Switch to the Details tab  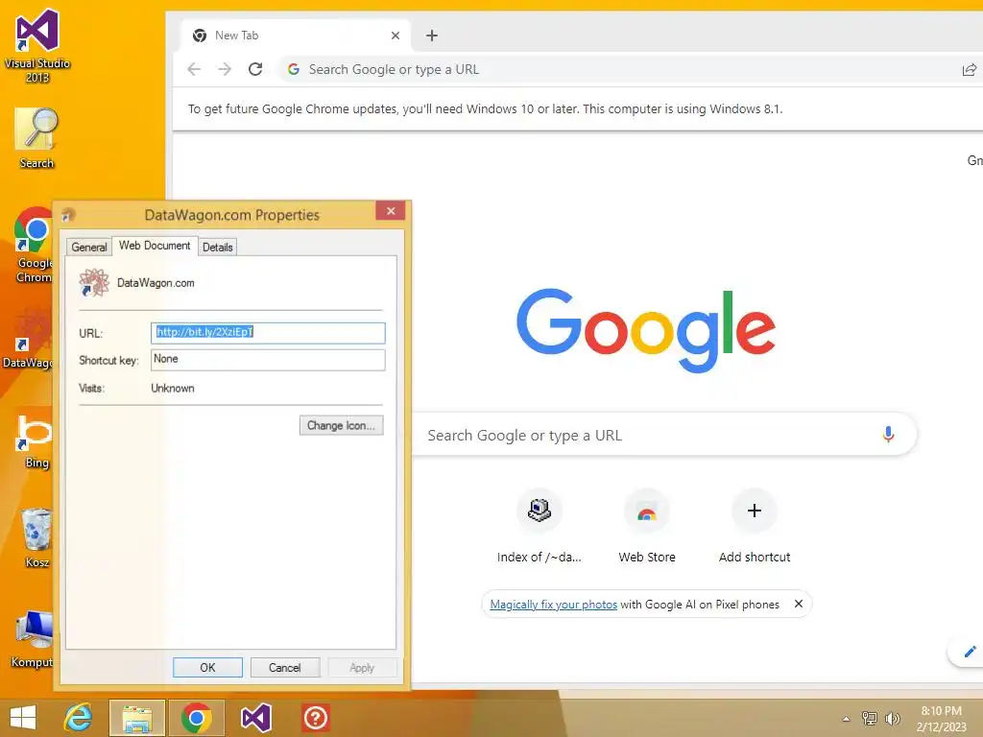coord(218,247)
